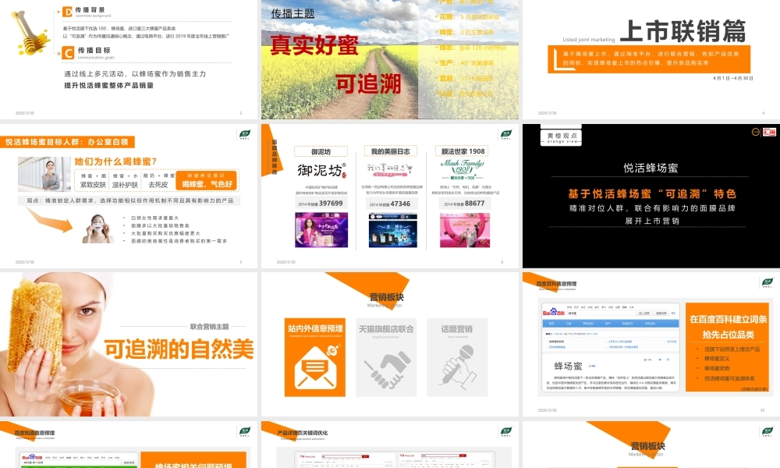Click the orange circular icon on the black 黄橙观点 slide
This screenshot has height=468, width=780.
click(x=755, y=132)
